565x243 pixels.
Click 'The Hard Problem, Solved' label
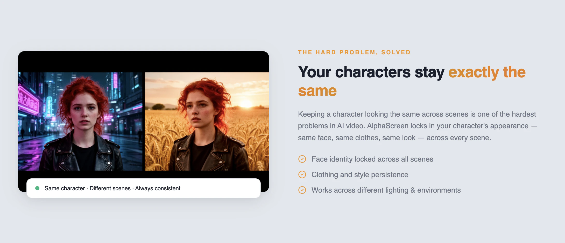354,52
